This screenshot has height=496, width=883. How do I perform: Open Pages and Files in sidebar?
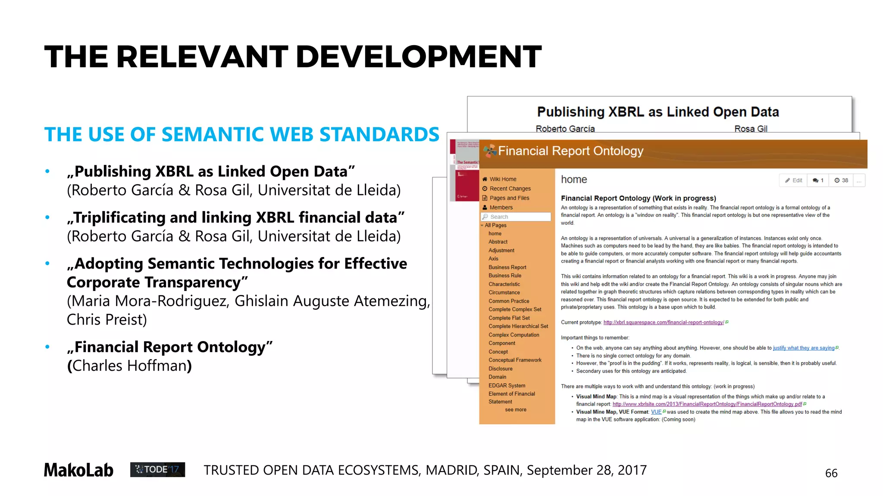509,198
